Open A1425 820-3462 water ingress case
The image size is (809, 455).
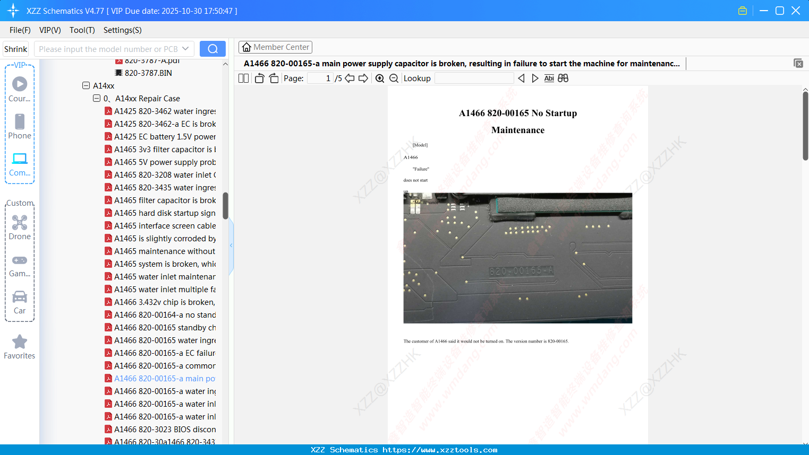[160, 111]
